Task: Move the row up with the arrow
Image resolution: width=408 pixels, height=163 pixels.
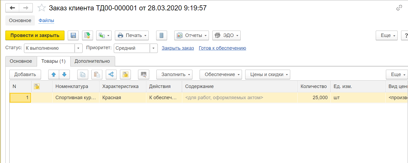Action: pyautogui.click(x=54, y=74)
